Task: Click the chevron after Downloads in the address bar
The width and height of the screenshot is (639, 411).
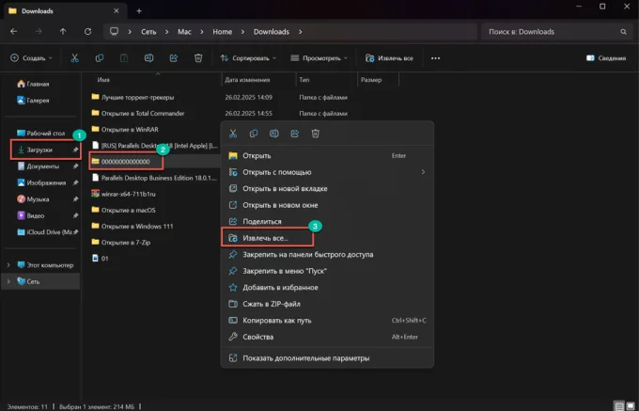Action: pos(301,32)
